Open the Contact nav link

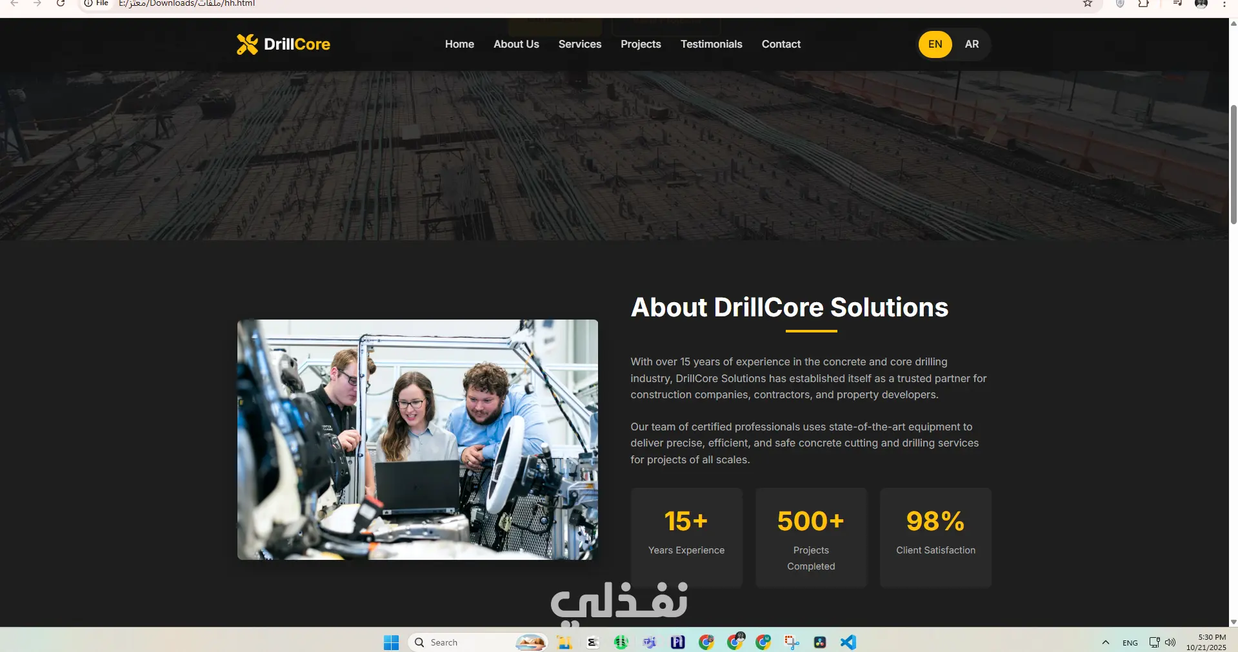tap(781, 44)
